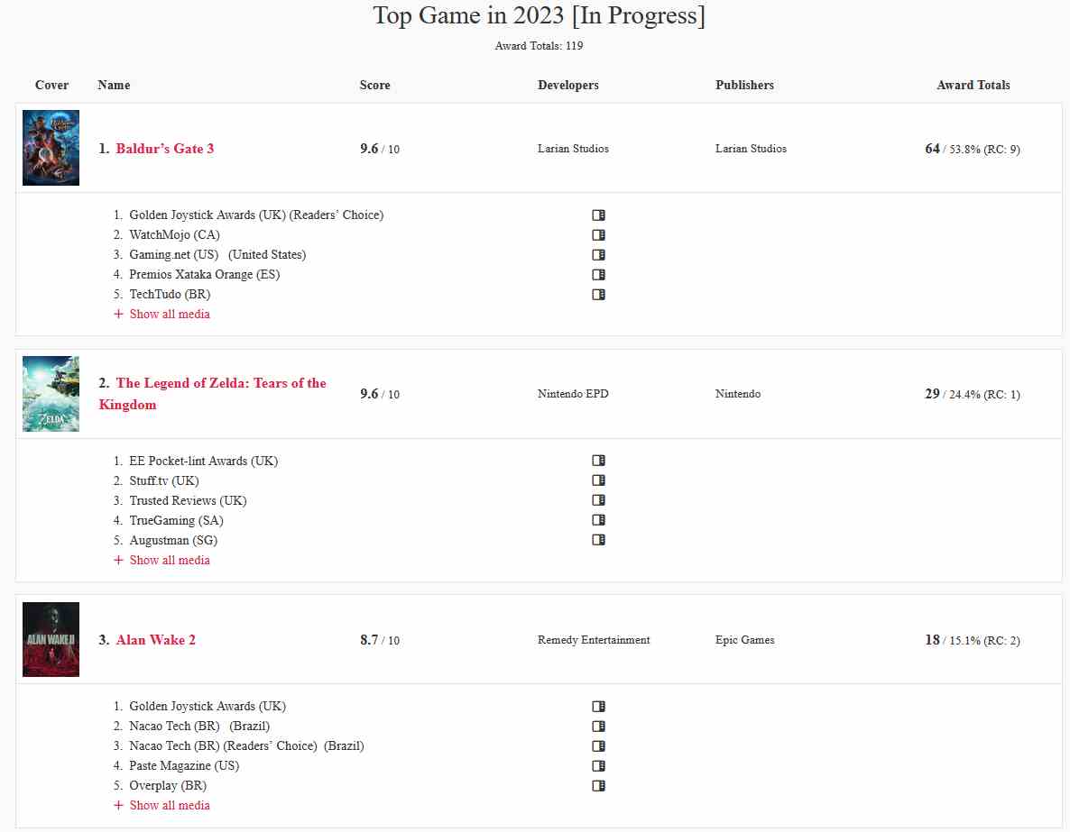
Task: Open article icon for Premios Xataka Orange
Action: pos(598,275)
